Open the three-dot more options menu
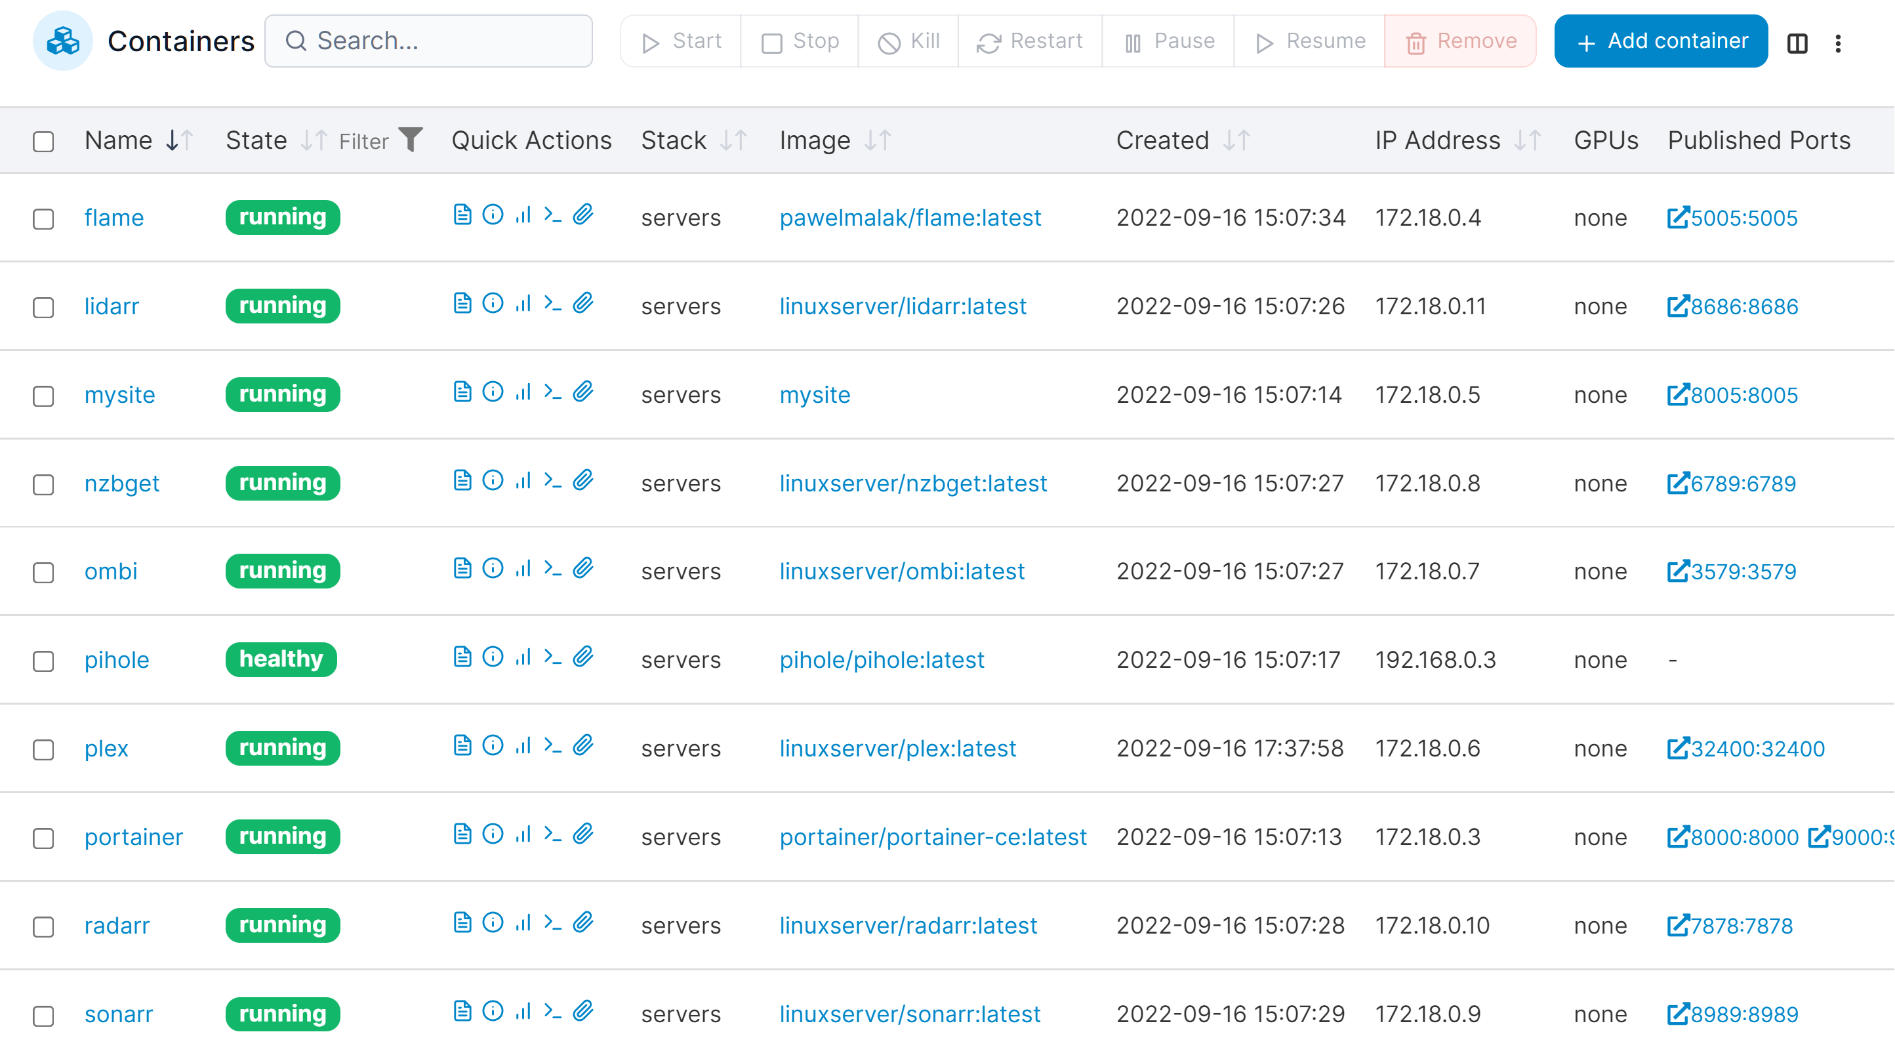Viewport: 1895px width, 1053px height. [x=1838, y=43]
